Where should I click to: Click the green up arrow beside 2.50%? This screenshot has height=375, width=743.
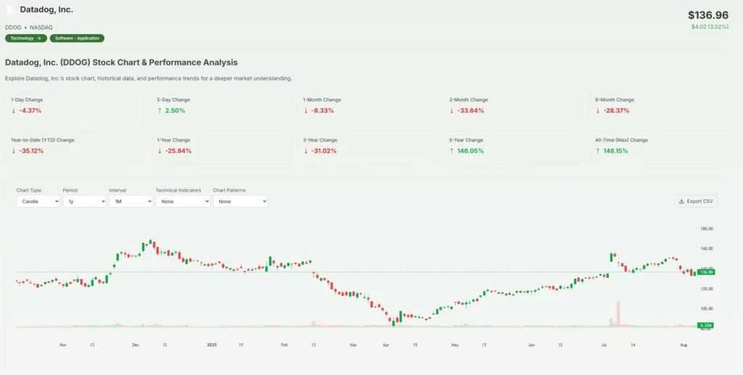point(160,110)
